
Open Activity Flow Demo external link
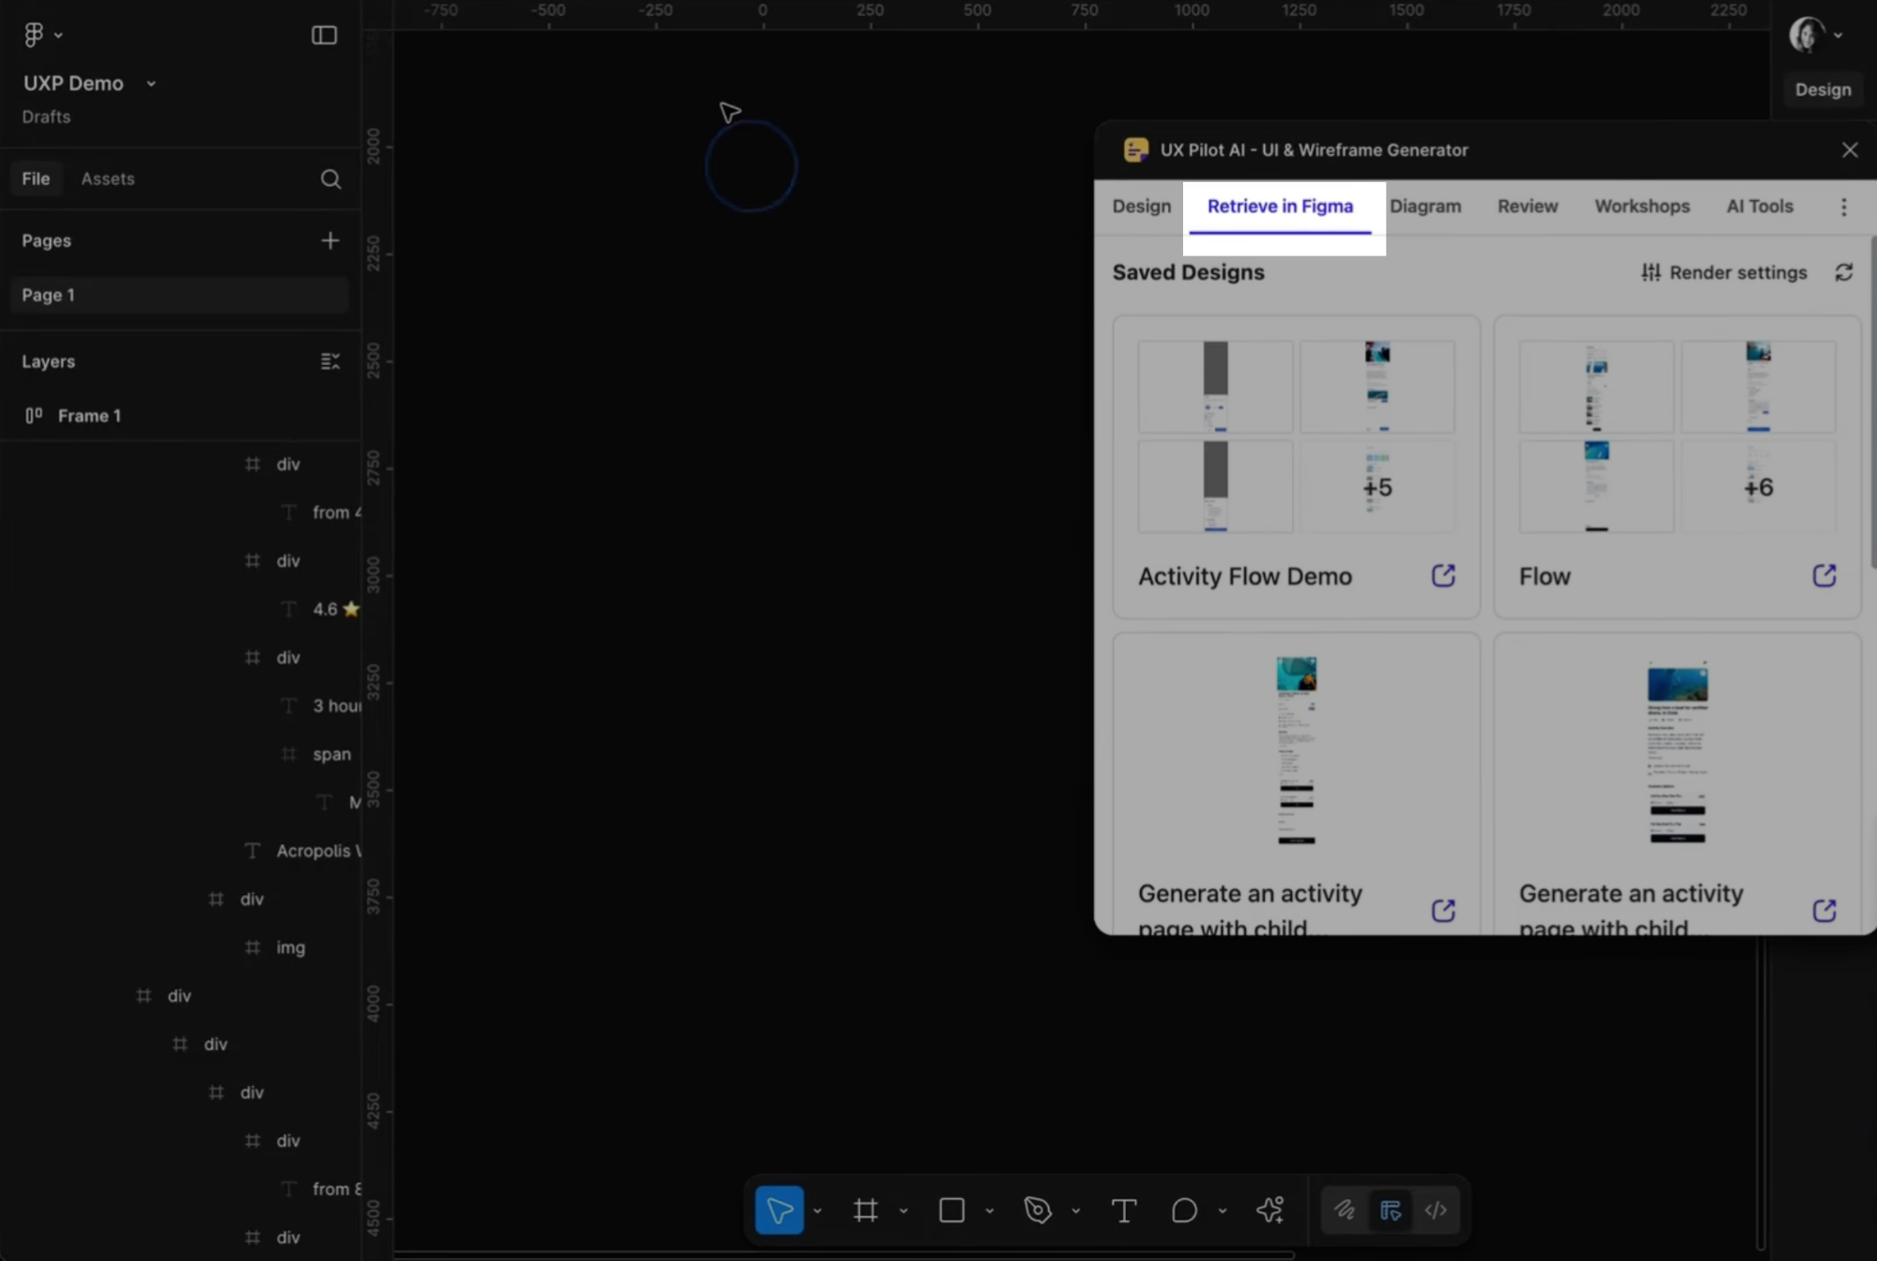point(1443,576)
